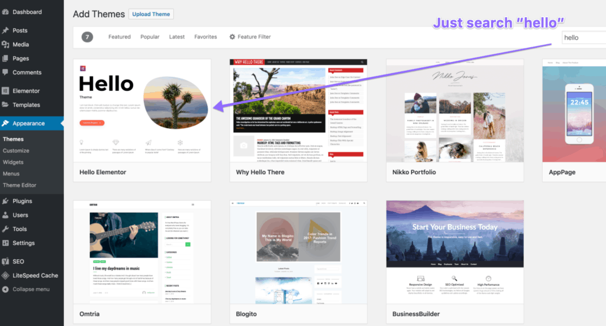Select the Appearance menu
Image resolution: width=606 pixels, height=326 pixels.
(32, 123)
